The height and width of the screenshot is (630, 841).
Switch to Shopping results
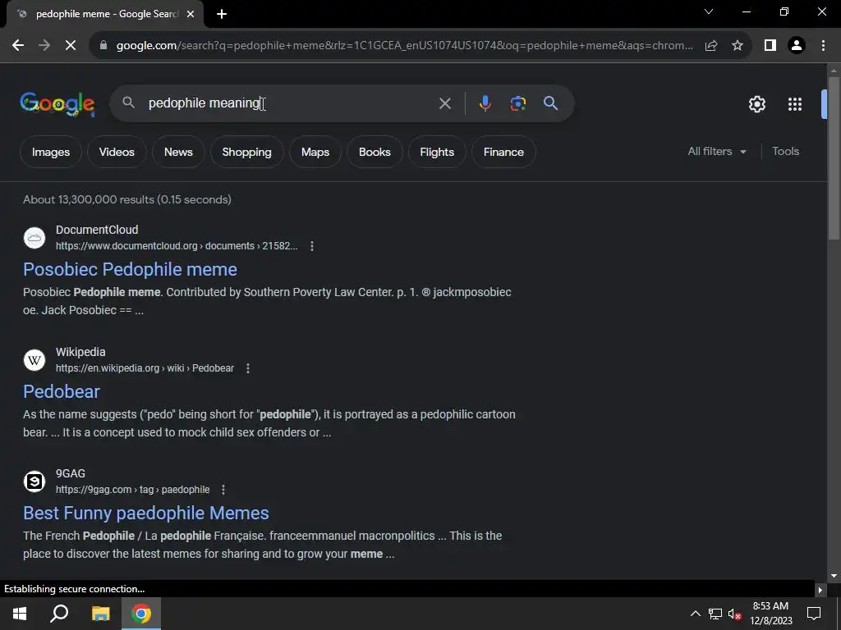pyautogui.click(x=246, y=152)
